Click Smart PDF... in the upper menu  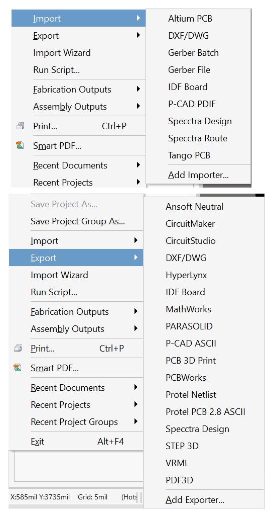pyautogui.click(x=57, y=146)
